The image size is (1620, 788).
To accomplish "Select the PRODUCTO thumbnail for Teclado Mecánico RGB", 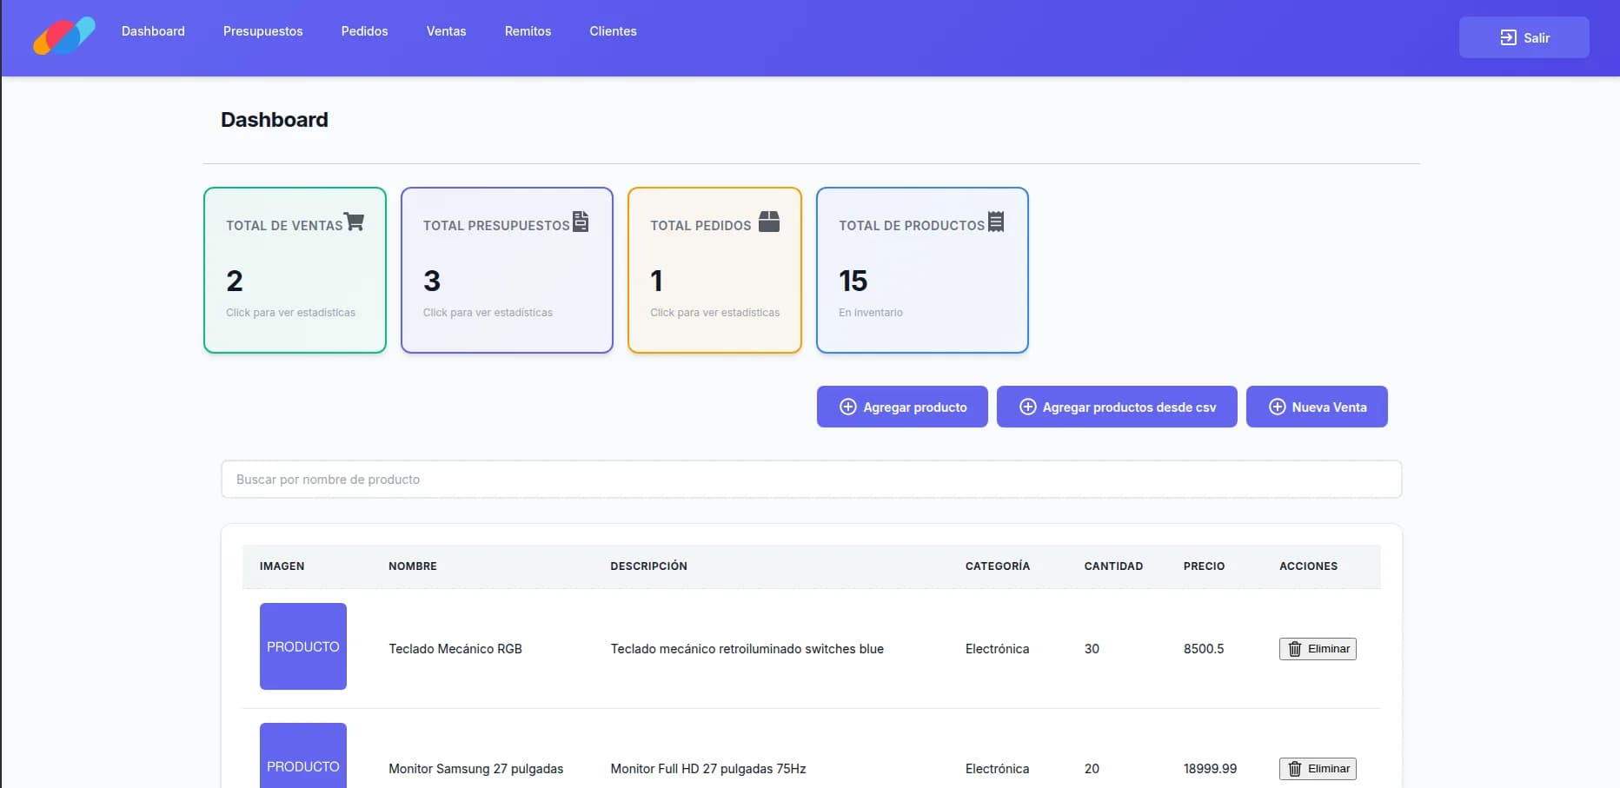I will (302, 646).
